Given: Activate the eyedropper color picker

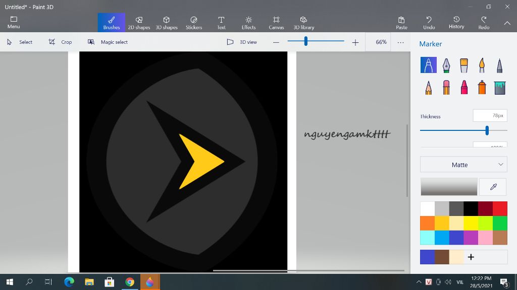Looking at the screenshot, I should (493, 187).
